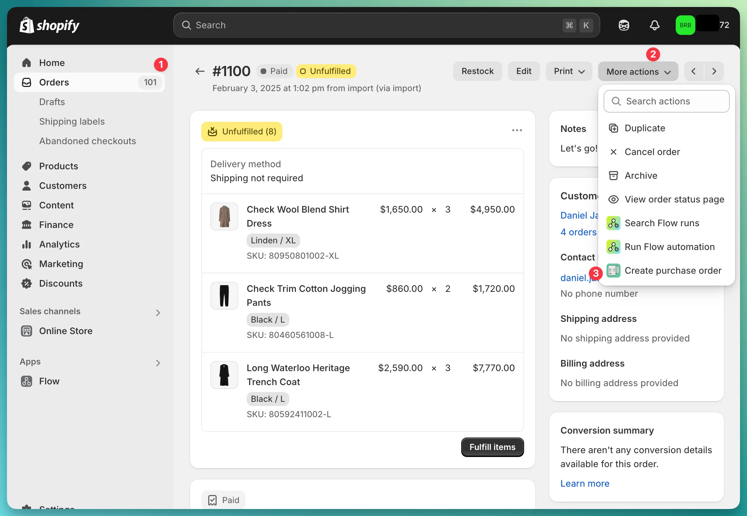Expand the Apps section chevron
Viewport: 747px width, 516px height.
[x=158, y=363]
